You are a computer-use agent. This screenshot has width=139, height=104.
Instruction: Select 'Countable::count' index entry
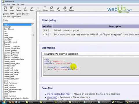pos(10,42)
